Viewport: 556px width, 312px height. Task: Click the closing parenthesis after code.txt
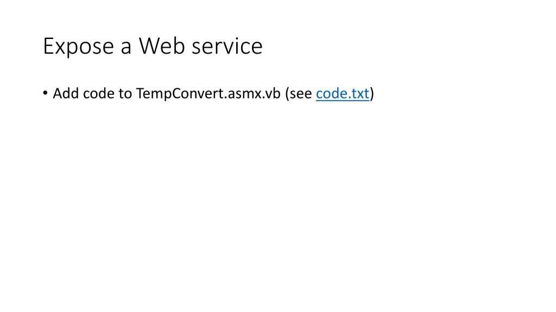[372, 94]
